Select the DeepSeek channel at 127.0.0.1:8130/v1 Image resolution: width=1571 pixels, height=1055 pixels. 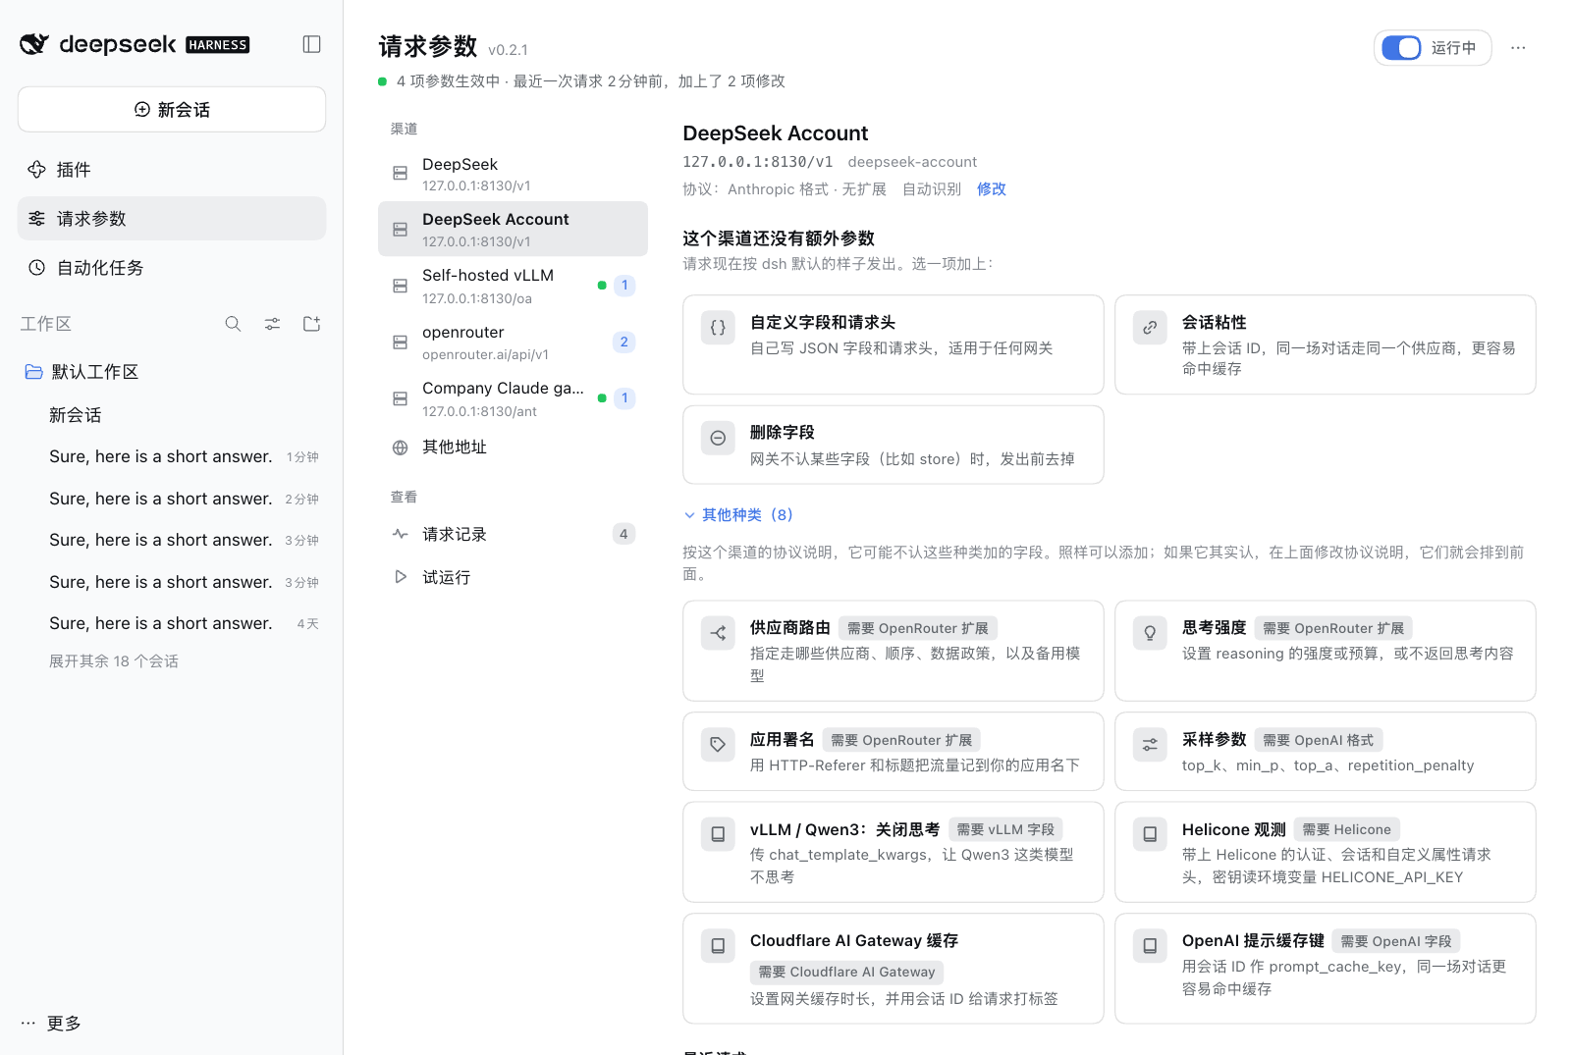[513, 174]
